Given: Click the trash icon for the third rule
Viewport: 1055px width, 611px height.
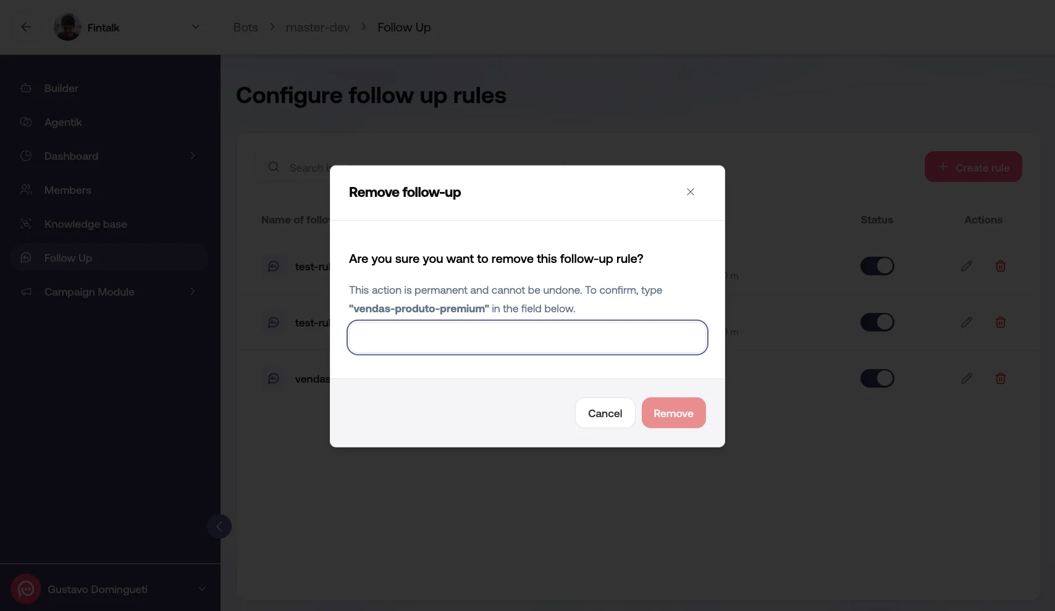Looking at the screenshot, I should tap(1001, 378).
